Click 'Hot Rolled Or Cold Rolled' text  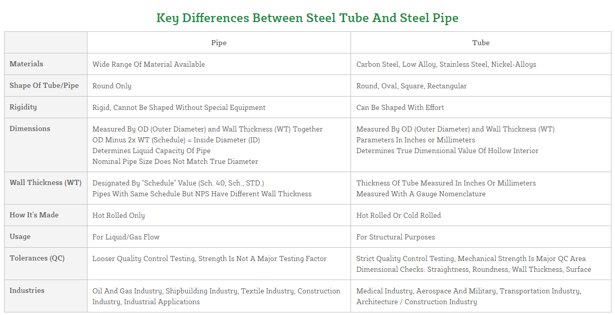398,215
